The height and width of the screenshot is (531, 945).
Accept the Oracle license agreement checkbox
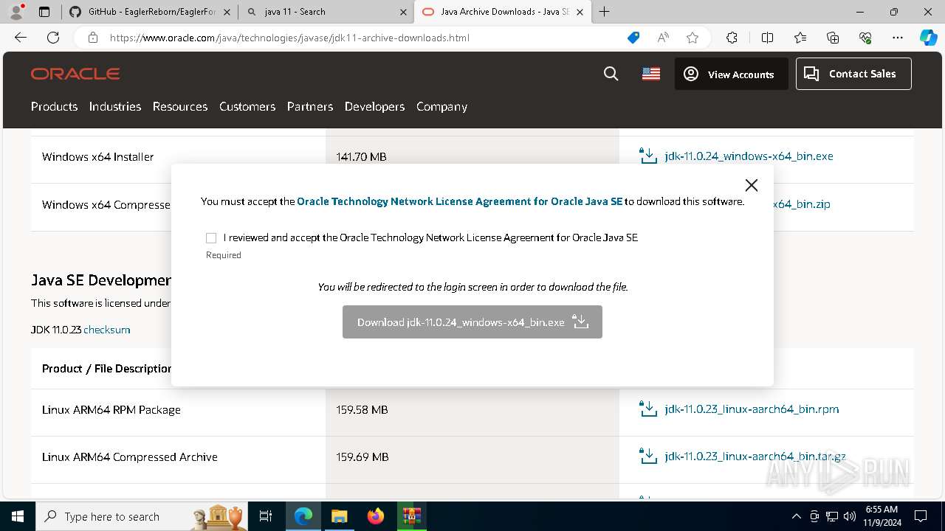(211, 237)
